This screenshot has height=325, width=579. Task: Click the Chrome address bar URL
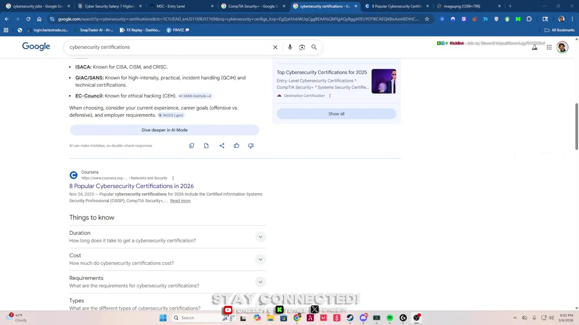pyautogui.click(x=238, y=19)
